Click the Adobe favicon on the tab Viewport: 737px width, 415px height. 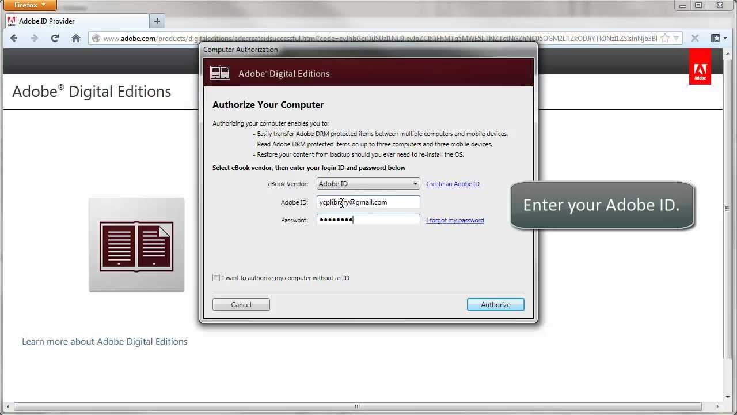(x=12, y=21)
